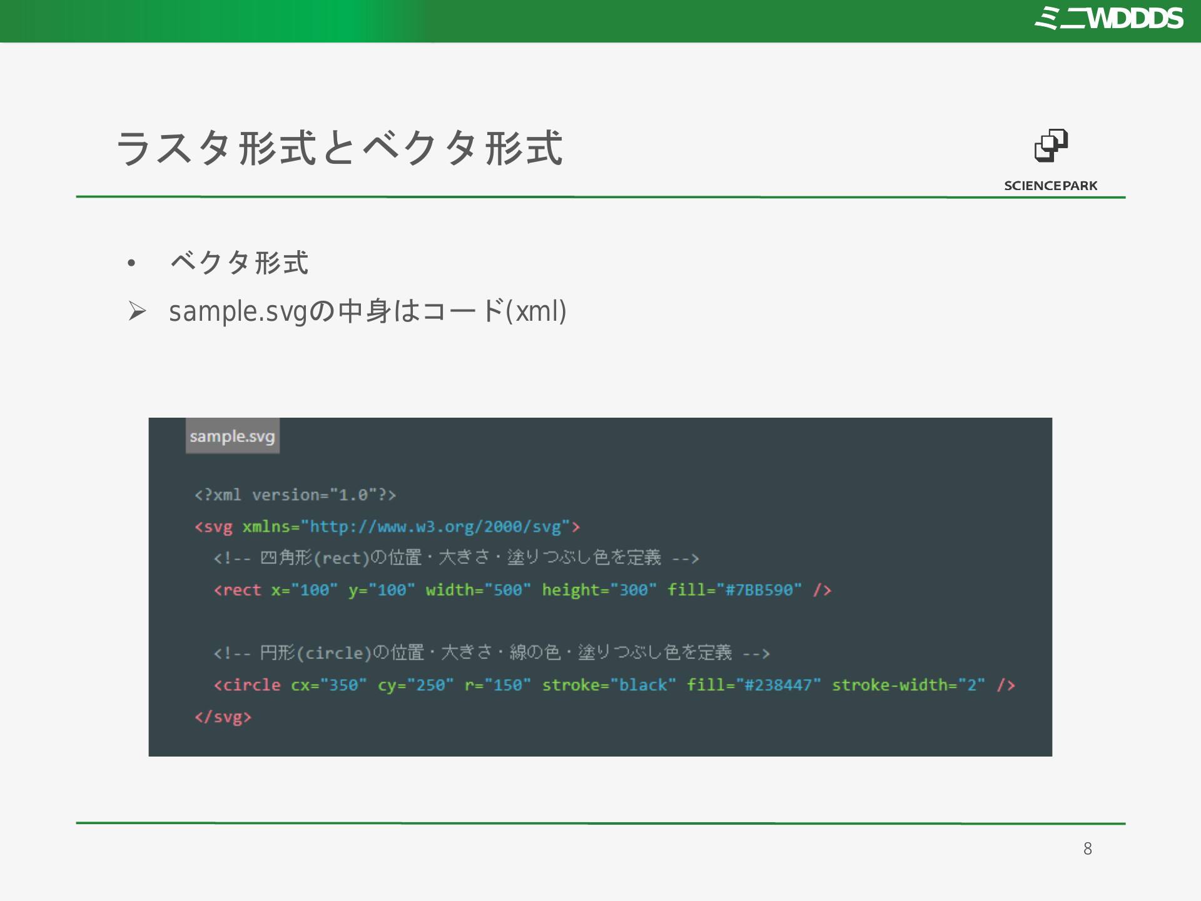Click the fill="#7BB590" attribute
Screen dimensions: 1201x901
734,590
